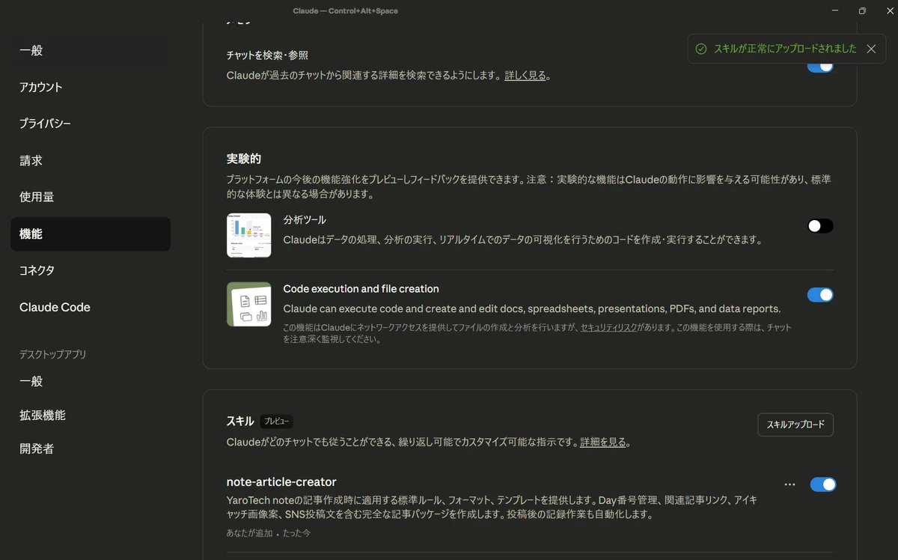Open プライバシー settings
Image resolution: width=898 pixels, height=560 pixels.
[x=91, y=124]
